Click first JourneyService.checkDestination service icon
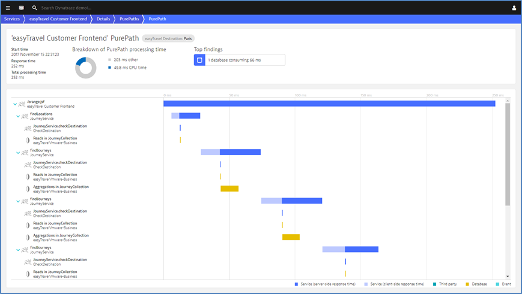Screen dimensions: 522x294 coord(28,128)
